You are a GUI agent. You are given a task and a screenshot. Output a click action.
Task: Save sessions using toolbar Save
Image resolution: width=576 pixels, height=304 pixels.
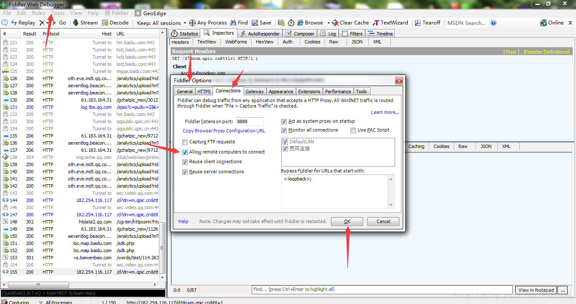261,23
